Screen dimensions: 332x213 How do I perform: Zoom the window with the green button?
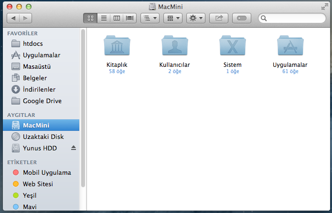29,7
